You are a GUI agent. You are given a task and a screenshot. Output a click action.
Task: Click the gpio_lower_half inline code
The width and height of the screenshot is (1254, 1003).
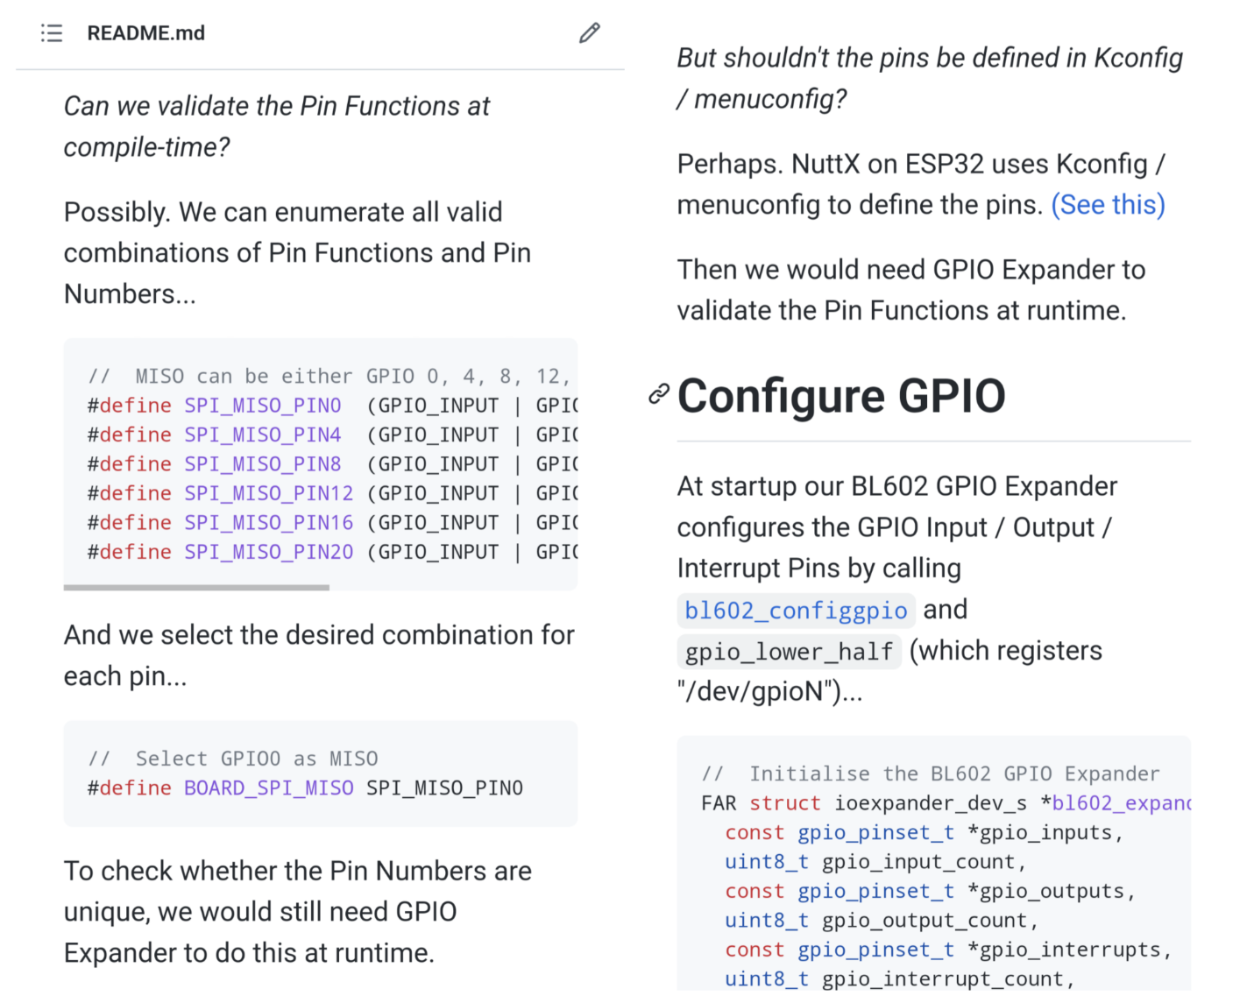click(x=789, y=651)
